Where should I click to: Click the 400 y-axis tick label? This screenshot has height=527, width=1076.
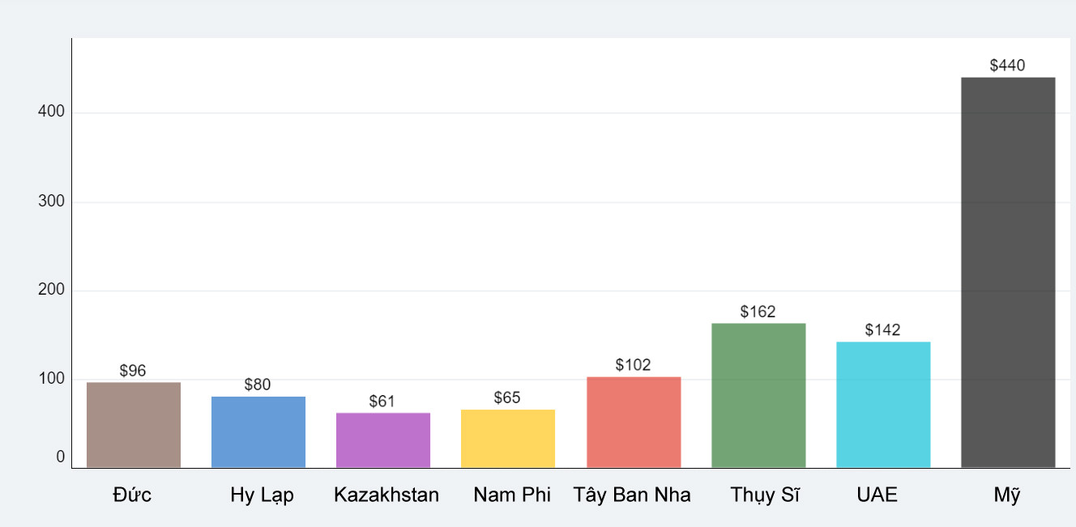point(51,113)
